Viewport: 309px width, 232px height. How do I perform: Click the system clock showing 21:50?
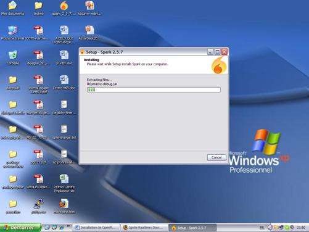point(301,228)
